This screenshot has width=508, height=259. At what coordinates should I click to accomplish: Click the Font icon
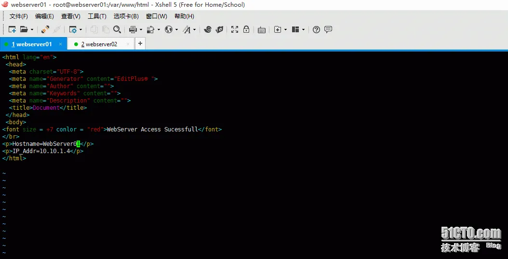pos(187,29)
